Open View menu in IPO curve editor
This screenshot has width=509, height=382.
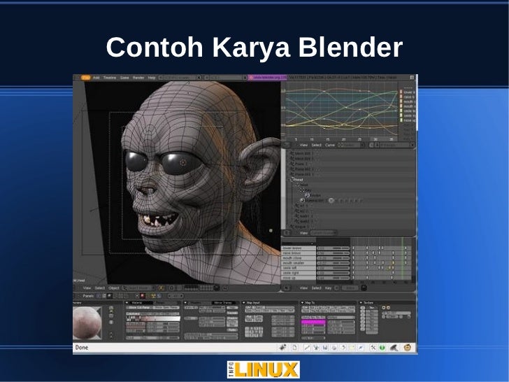303,145
